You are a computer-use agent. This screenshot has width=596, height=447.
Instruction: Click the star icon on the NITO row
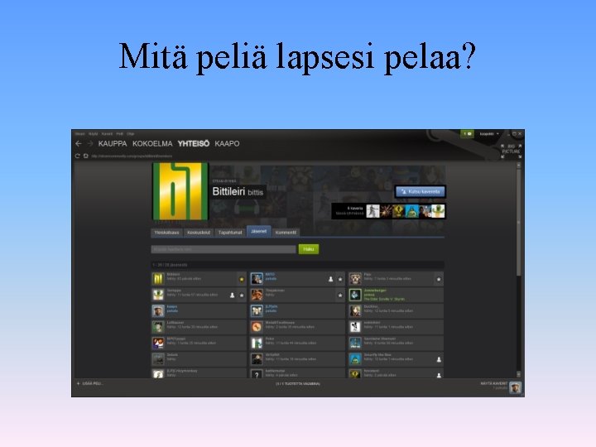340,280
